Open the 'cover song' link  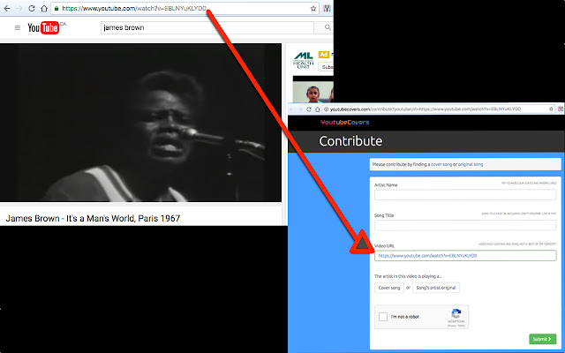[x=441, y=164]
